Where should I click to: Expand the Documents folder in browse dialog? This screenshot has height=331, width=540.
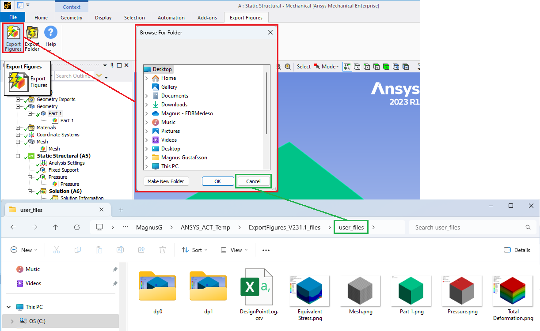(147, 96)
